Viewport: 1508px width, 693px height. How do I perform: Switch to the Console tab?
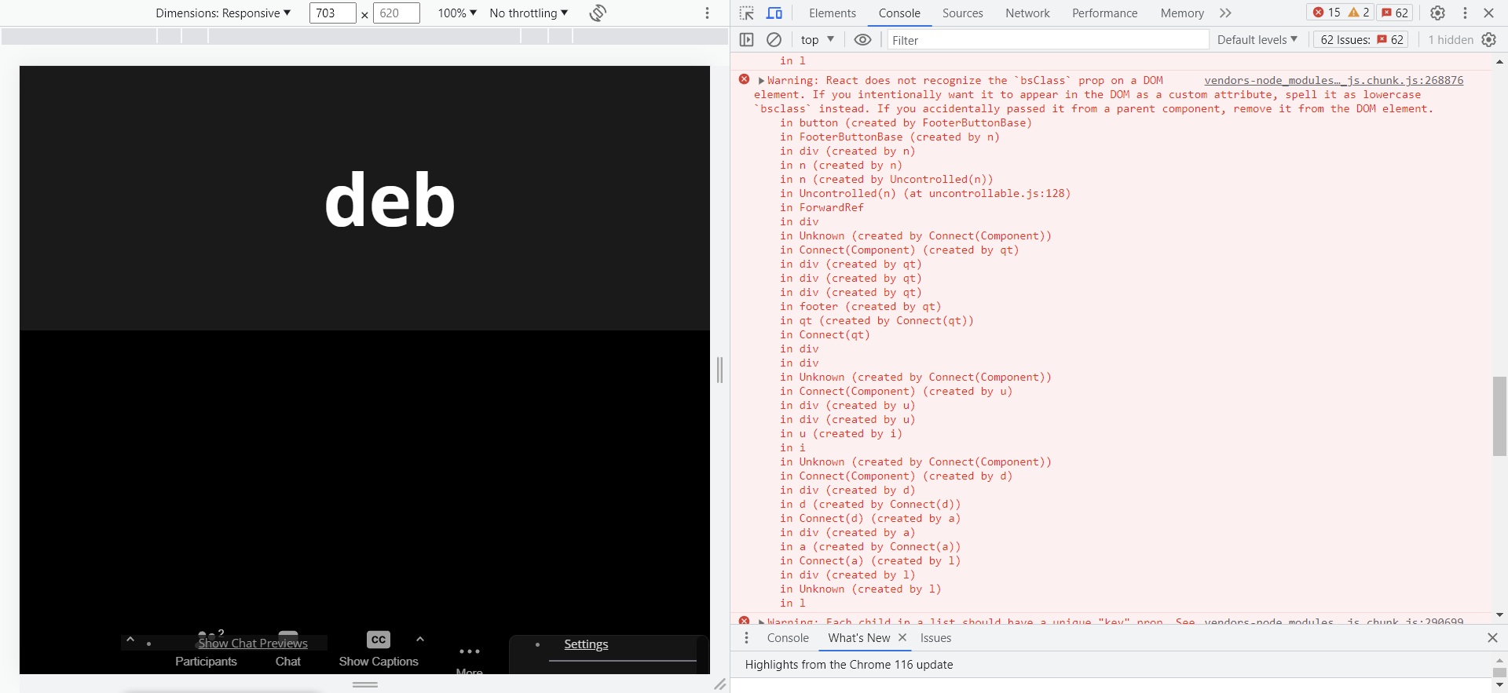(x=899, y=13)
